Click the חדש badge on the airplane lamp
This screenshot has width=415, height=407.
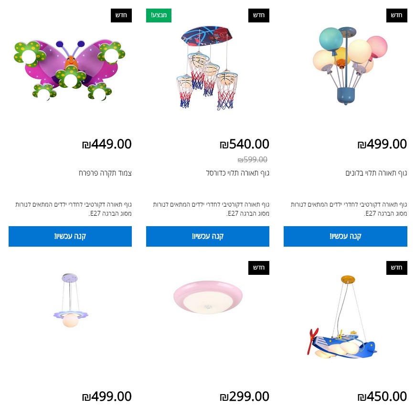pos(397,268)
